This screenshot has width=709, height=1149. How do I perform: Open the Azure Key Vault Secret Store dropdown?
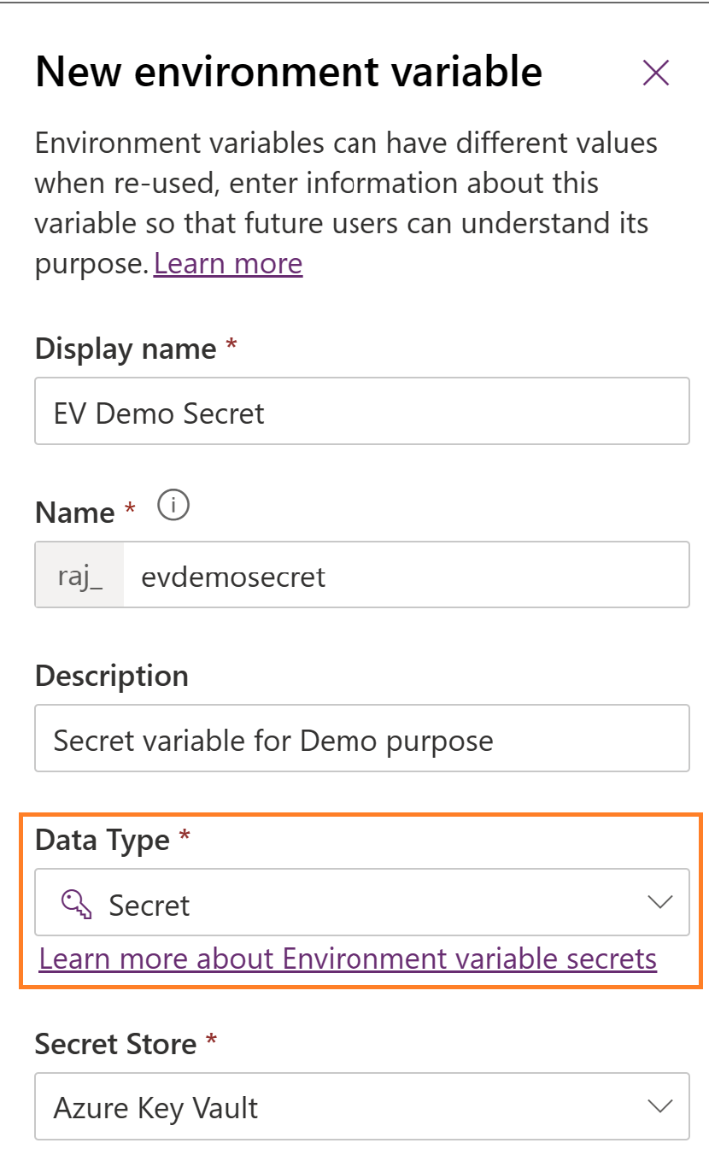362,1106
